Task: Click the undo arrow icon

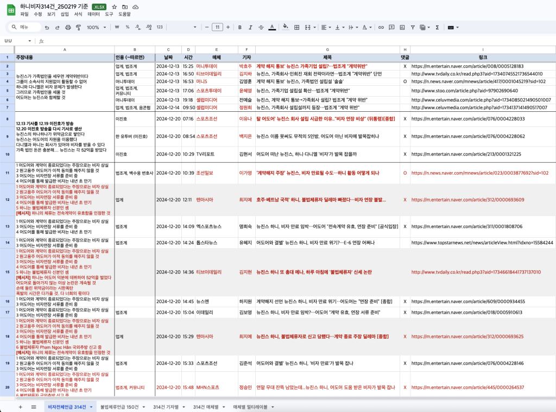Action: 47,27
